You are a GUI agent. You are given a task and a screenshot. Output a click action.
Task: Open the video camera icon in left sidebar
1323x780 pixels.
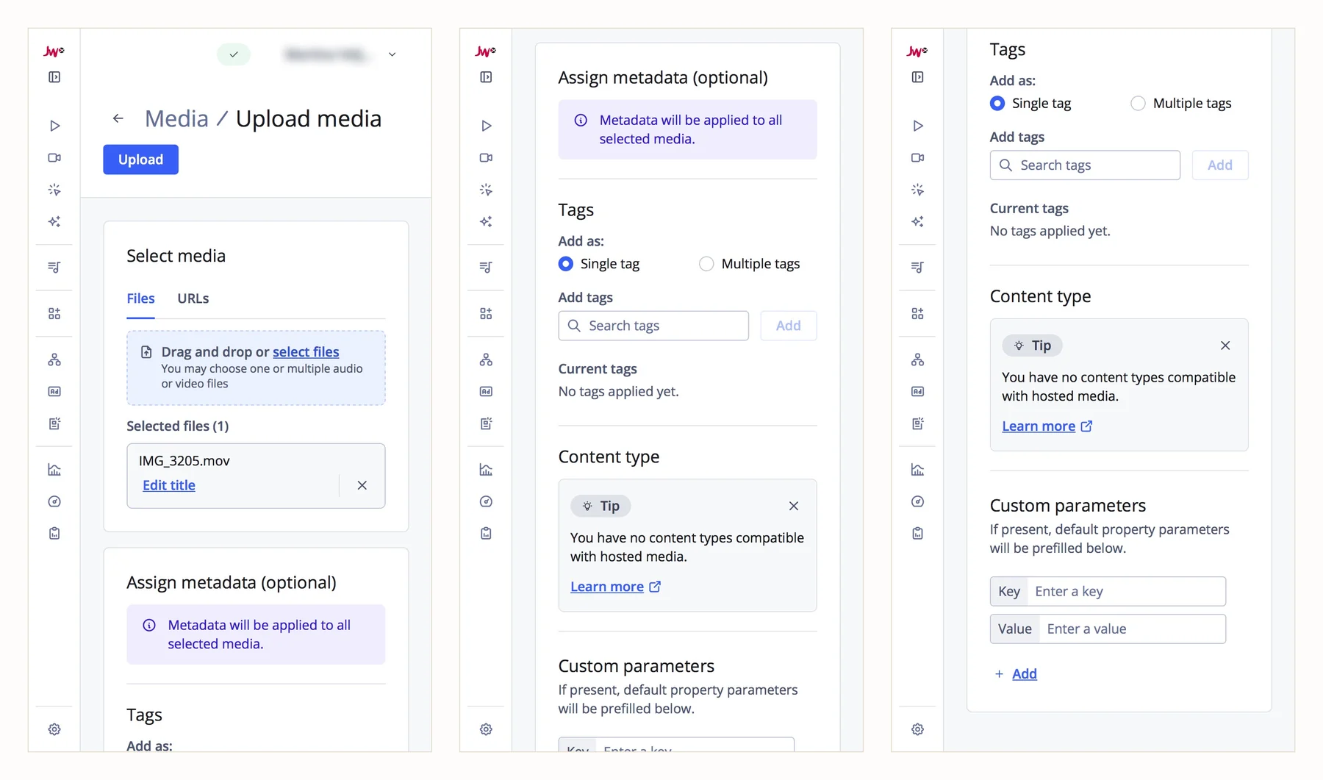coord(54,158)
